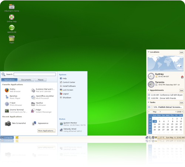
Task: Tick the Publish Beta2 Screens task checkbox
Action: tap(152, 107)
